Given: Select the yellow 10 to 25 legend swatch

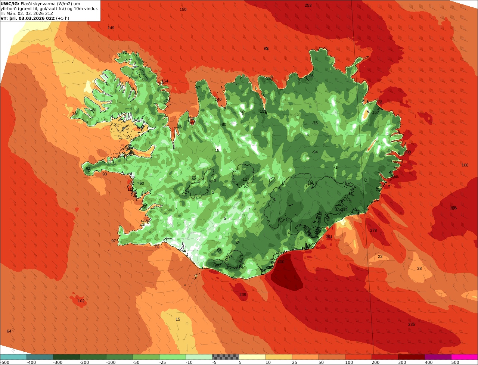Looking at the screenshot, I should tap(279, 357).
